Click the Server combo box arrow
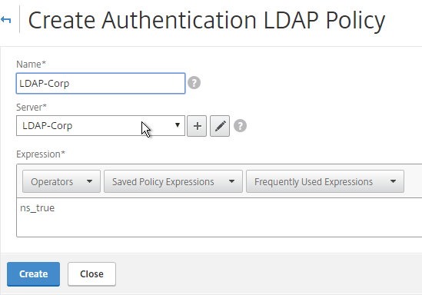422x295 pixels. [178, 125]
